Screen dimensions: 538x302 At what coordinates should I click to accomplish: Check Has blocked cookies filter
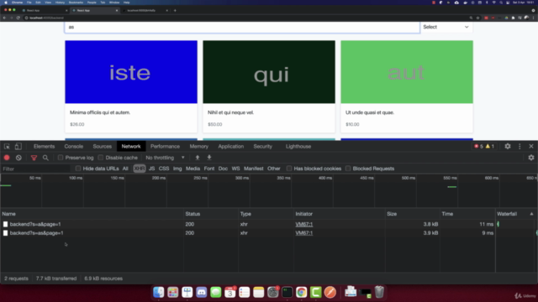(x=289, y=169)
